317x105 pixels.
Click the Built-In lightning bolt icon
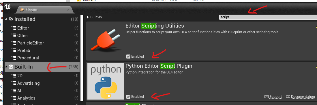(11, 67)
